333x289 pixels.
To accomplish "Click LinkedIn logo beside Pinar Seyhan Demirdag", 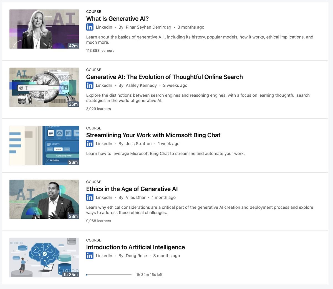I will pyautogui.click(x=90, y=27).
